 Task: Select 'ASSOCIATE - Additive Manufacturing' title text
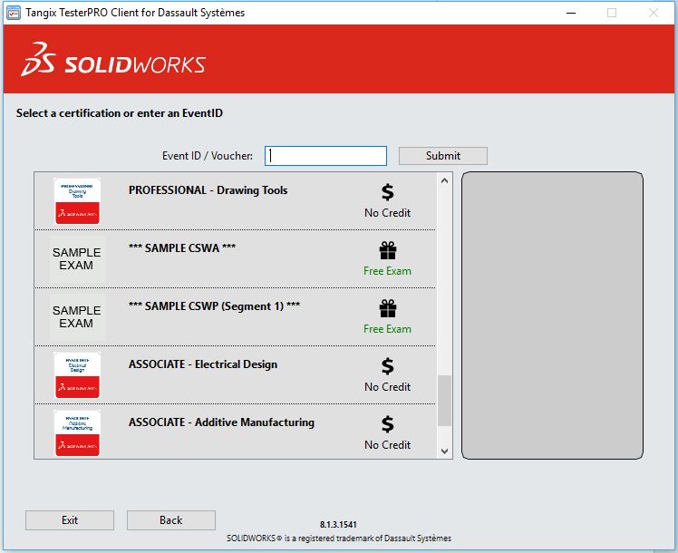click(221, 422)
